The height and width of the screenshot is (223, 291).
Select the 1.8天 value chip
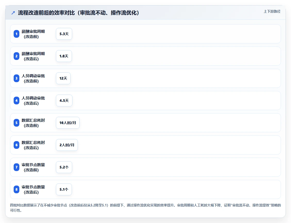tap(64, 56)
